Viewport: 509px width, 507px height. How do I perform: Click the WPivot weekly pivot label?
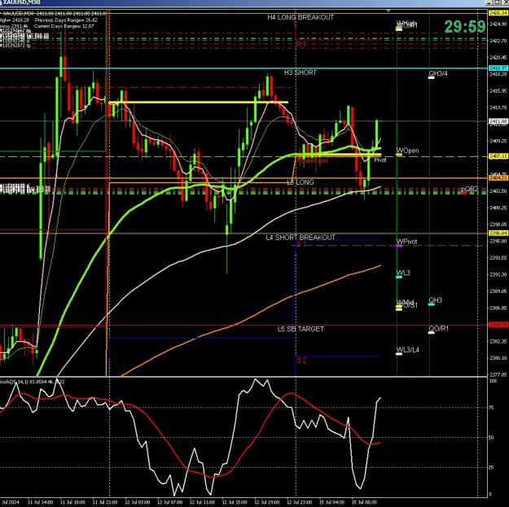pos(407,242)
